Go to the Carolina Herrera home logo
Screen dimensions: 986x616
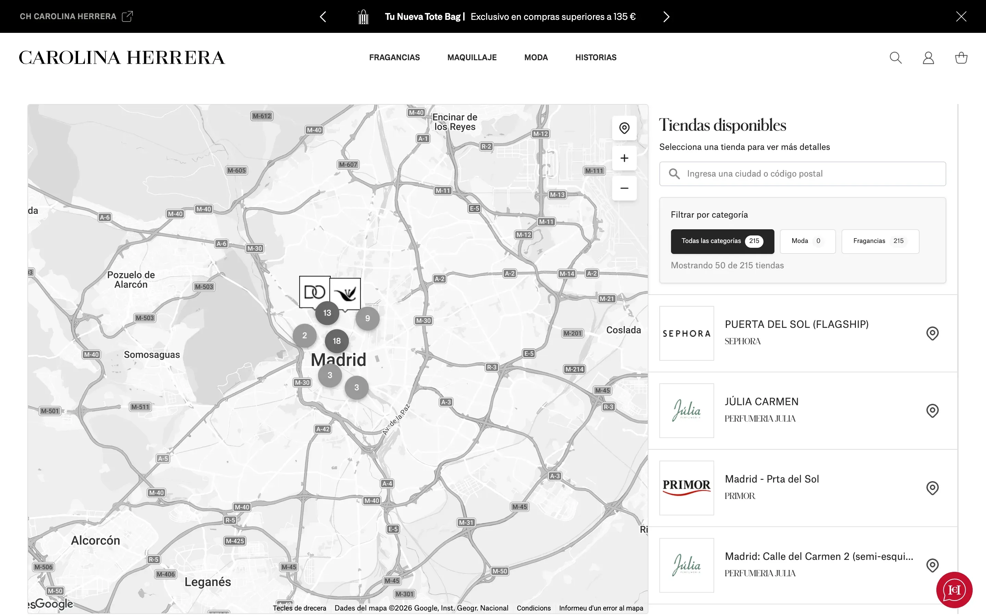click(x=122, y=57)
